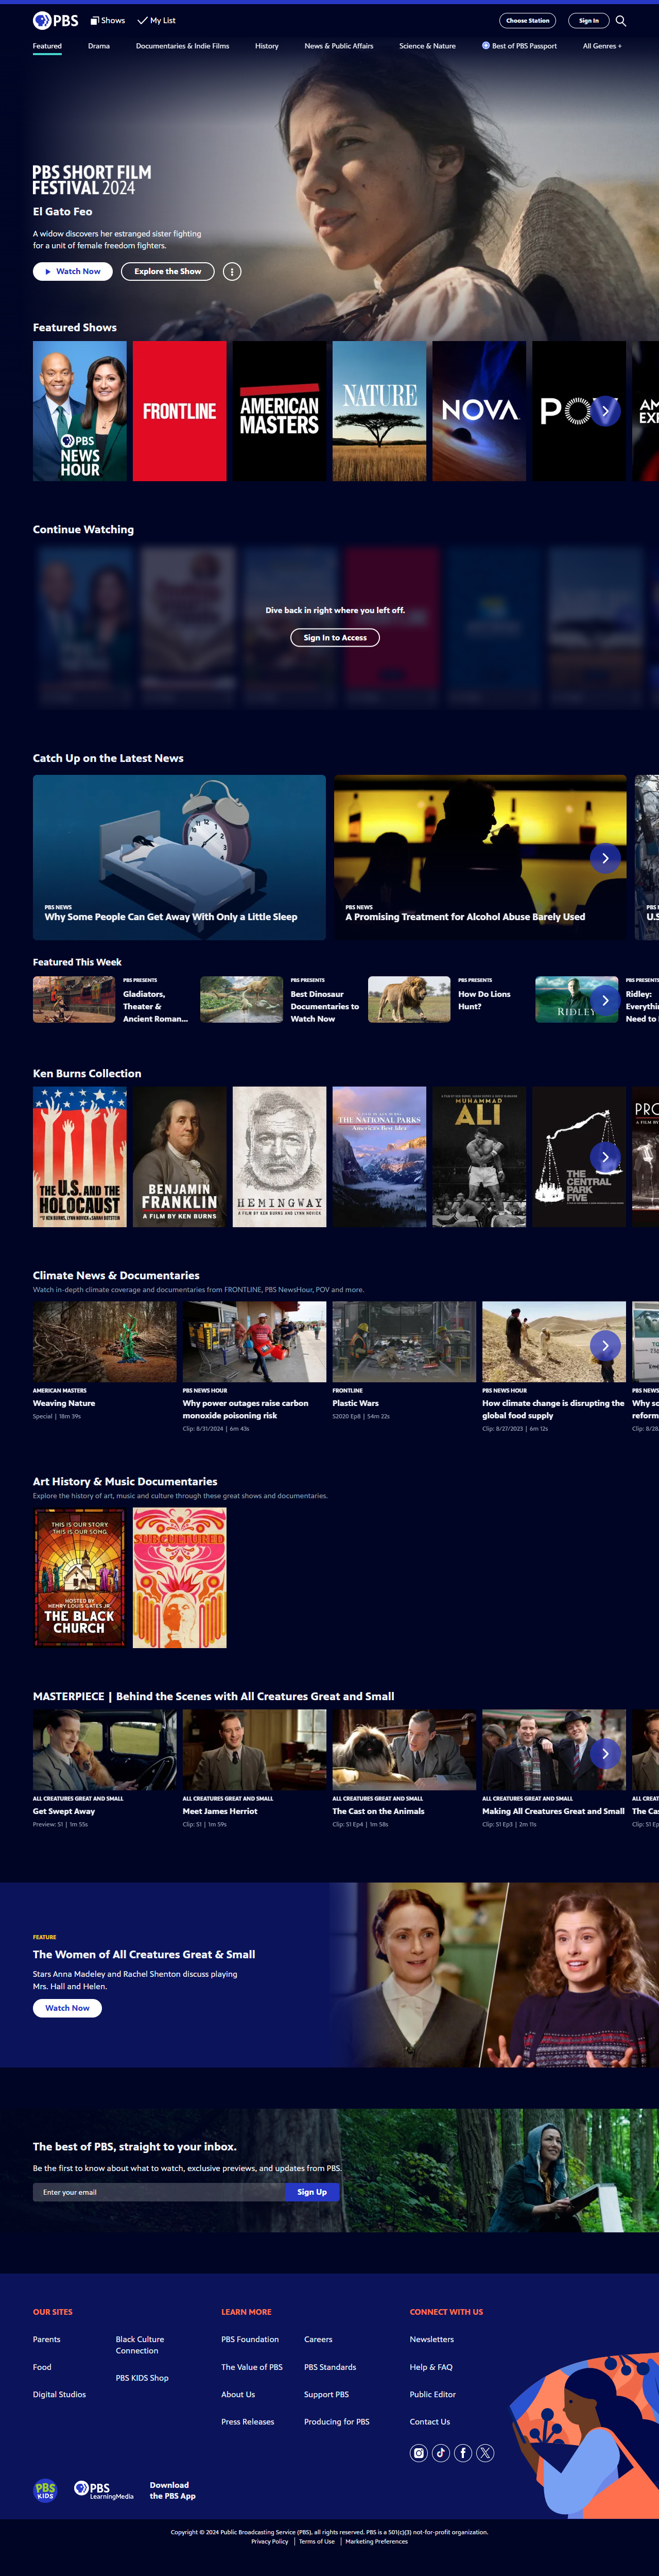Open The Black Church poster
Image resolution: width=659 pixels, height=2576 pixels.
(x=80, y=1578)
